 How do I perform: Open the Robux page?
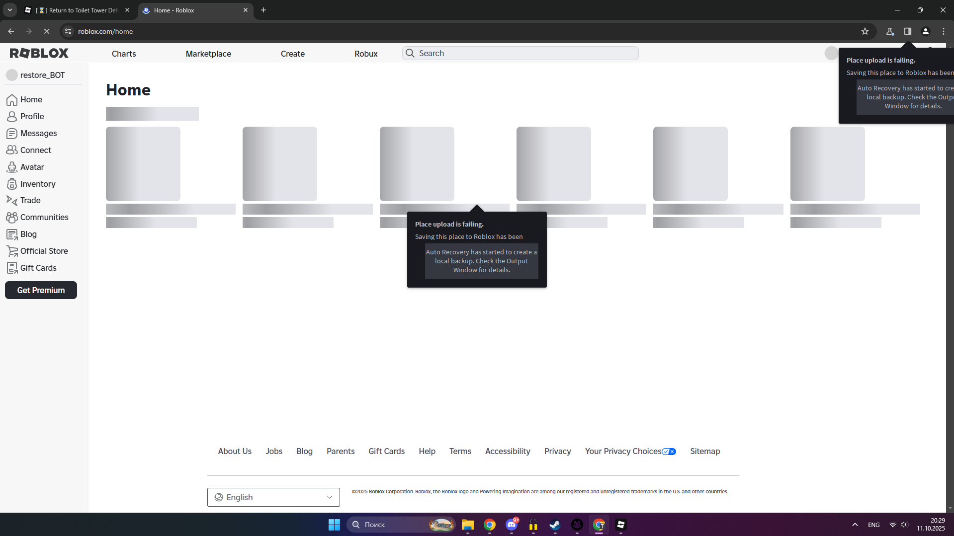coord(366,54)
